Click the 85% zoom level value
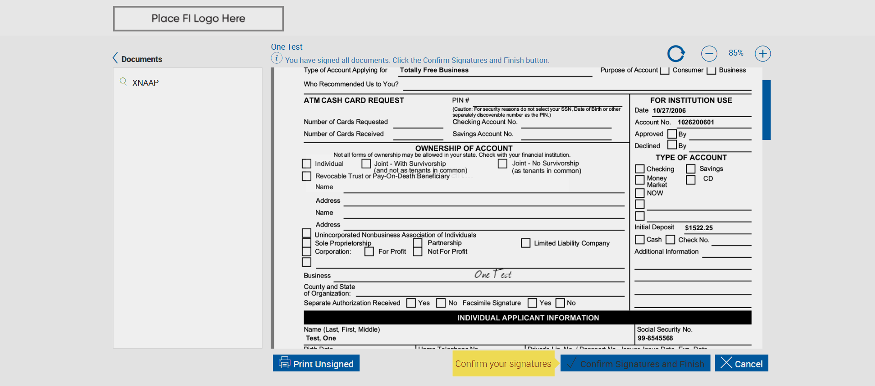Viewport: 875px width, 386px height. pyautogui.click(x=736, y=53)
